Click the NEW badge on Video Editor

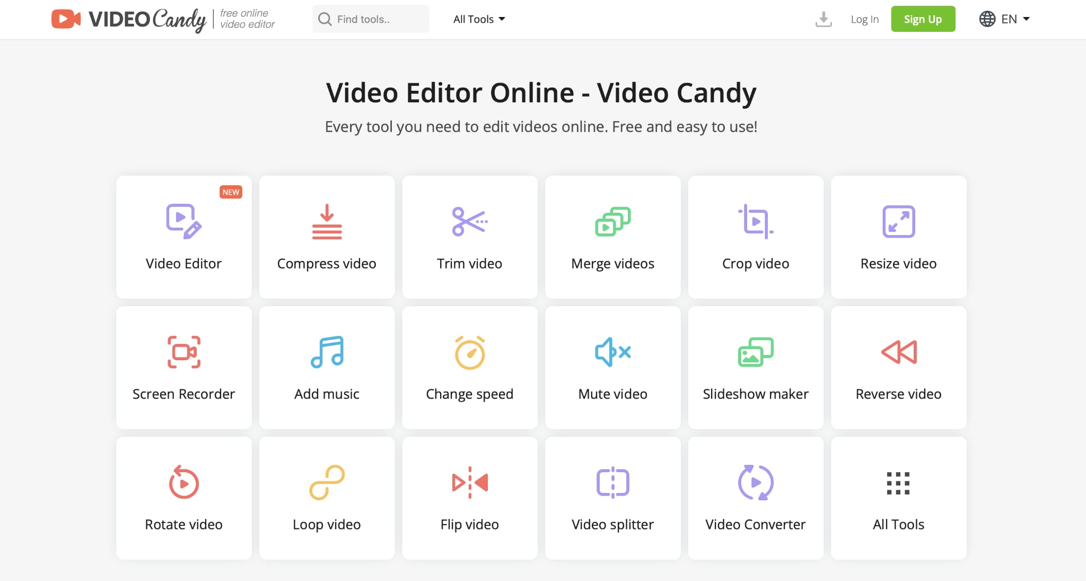click(231, 192)
